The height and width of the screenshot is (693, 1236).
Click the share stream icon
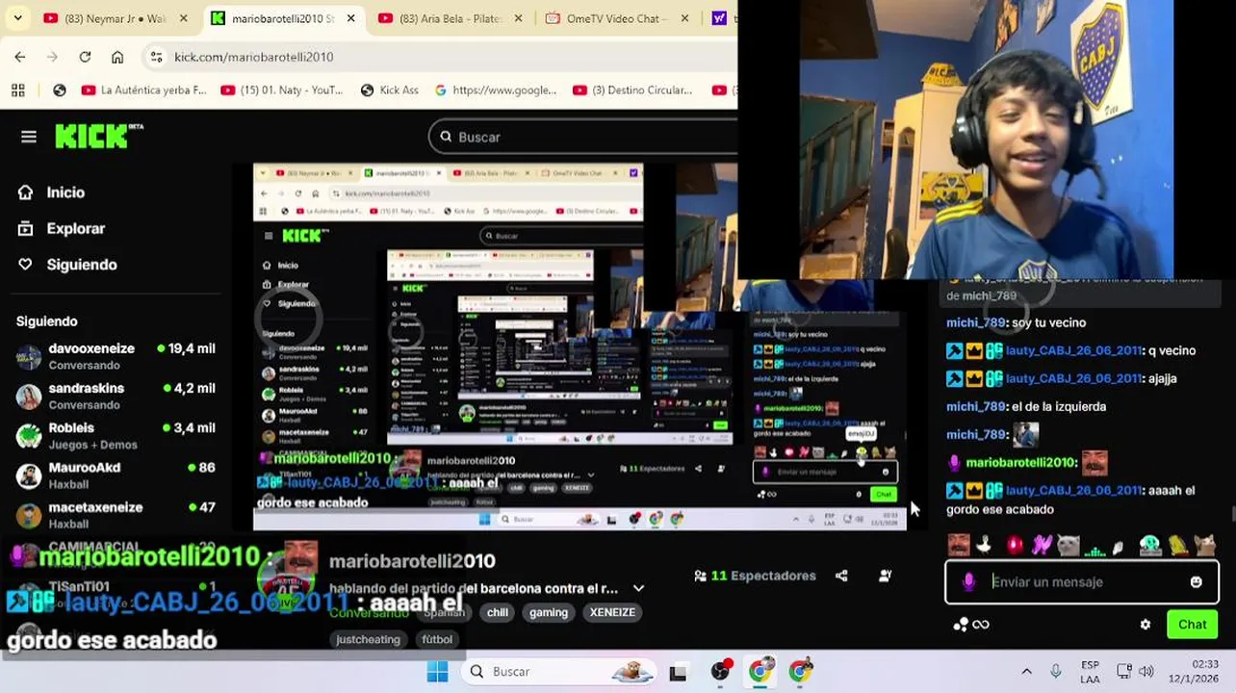pyautogui.click(x=841, y=576)
